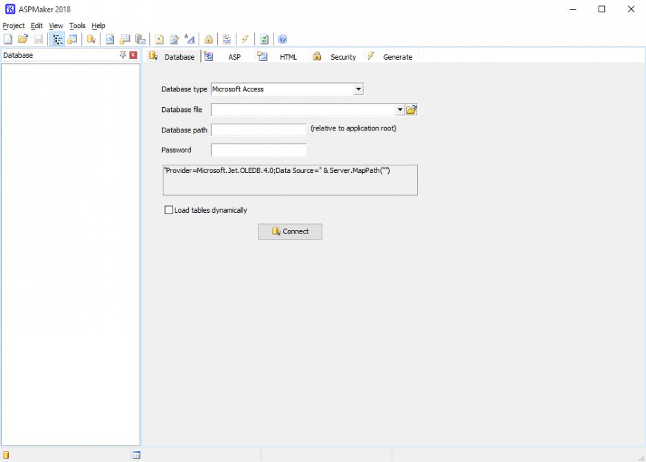This screenshot has width=646, height=462.
Task: Click the document with pencil toolbar icon
Action: point(175,40)
